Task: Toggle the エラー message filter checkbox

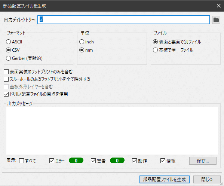Action: tap(52, 161)
